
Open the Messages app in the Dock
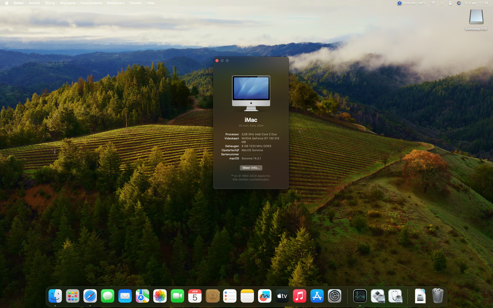point(108,296)
